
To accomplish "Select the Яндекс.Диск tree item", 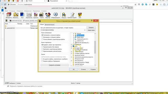I will click(80, 37).
